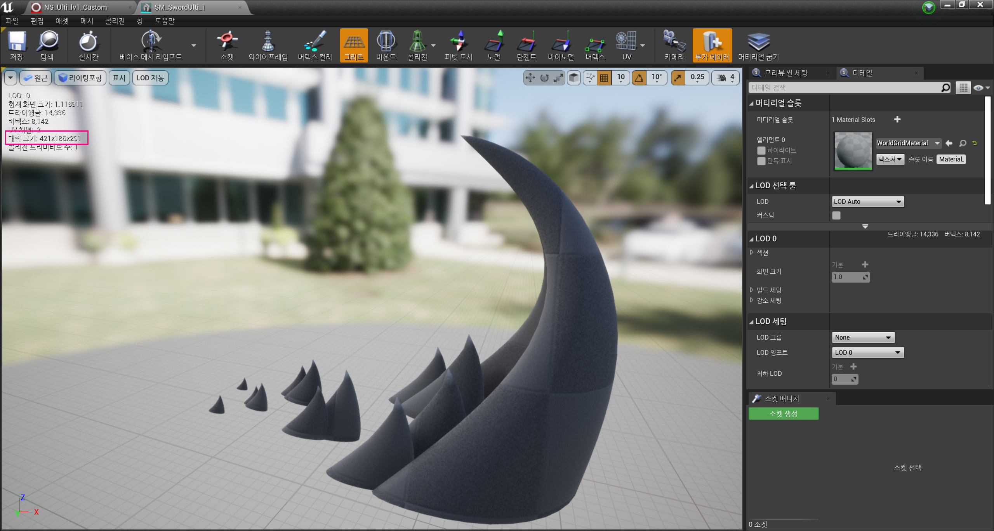The width and height of the screenshot is (994, 531).
Task: Adjust camera speed setting 4
Action: pyautogui.click(x=726, y=78)
